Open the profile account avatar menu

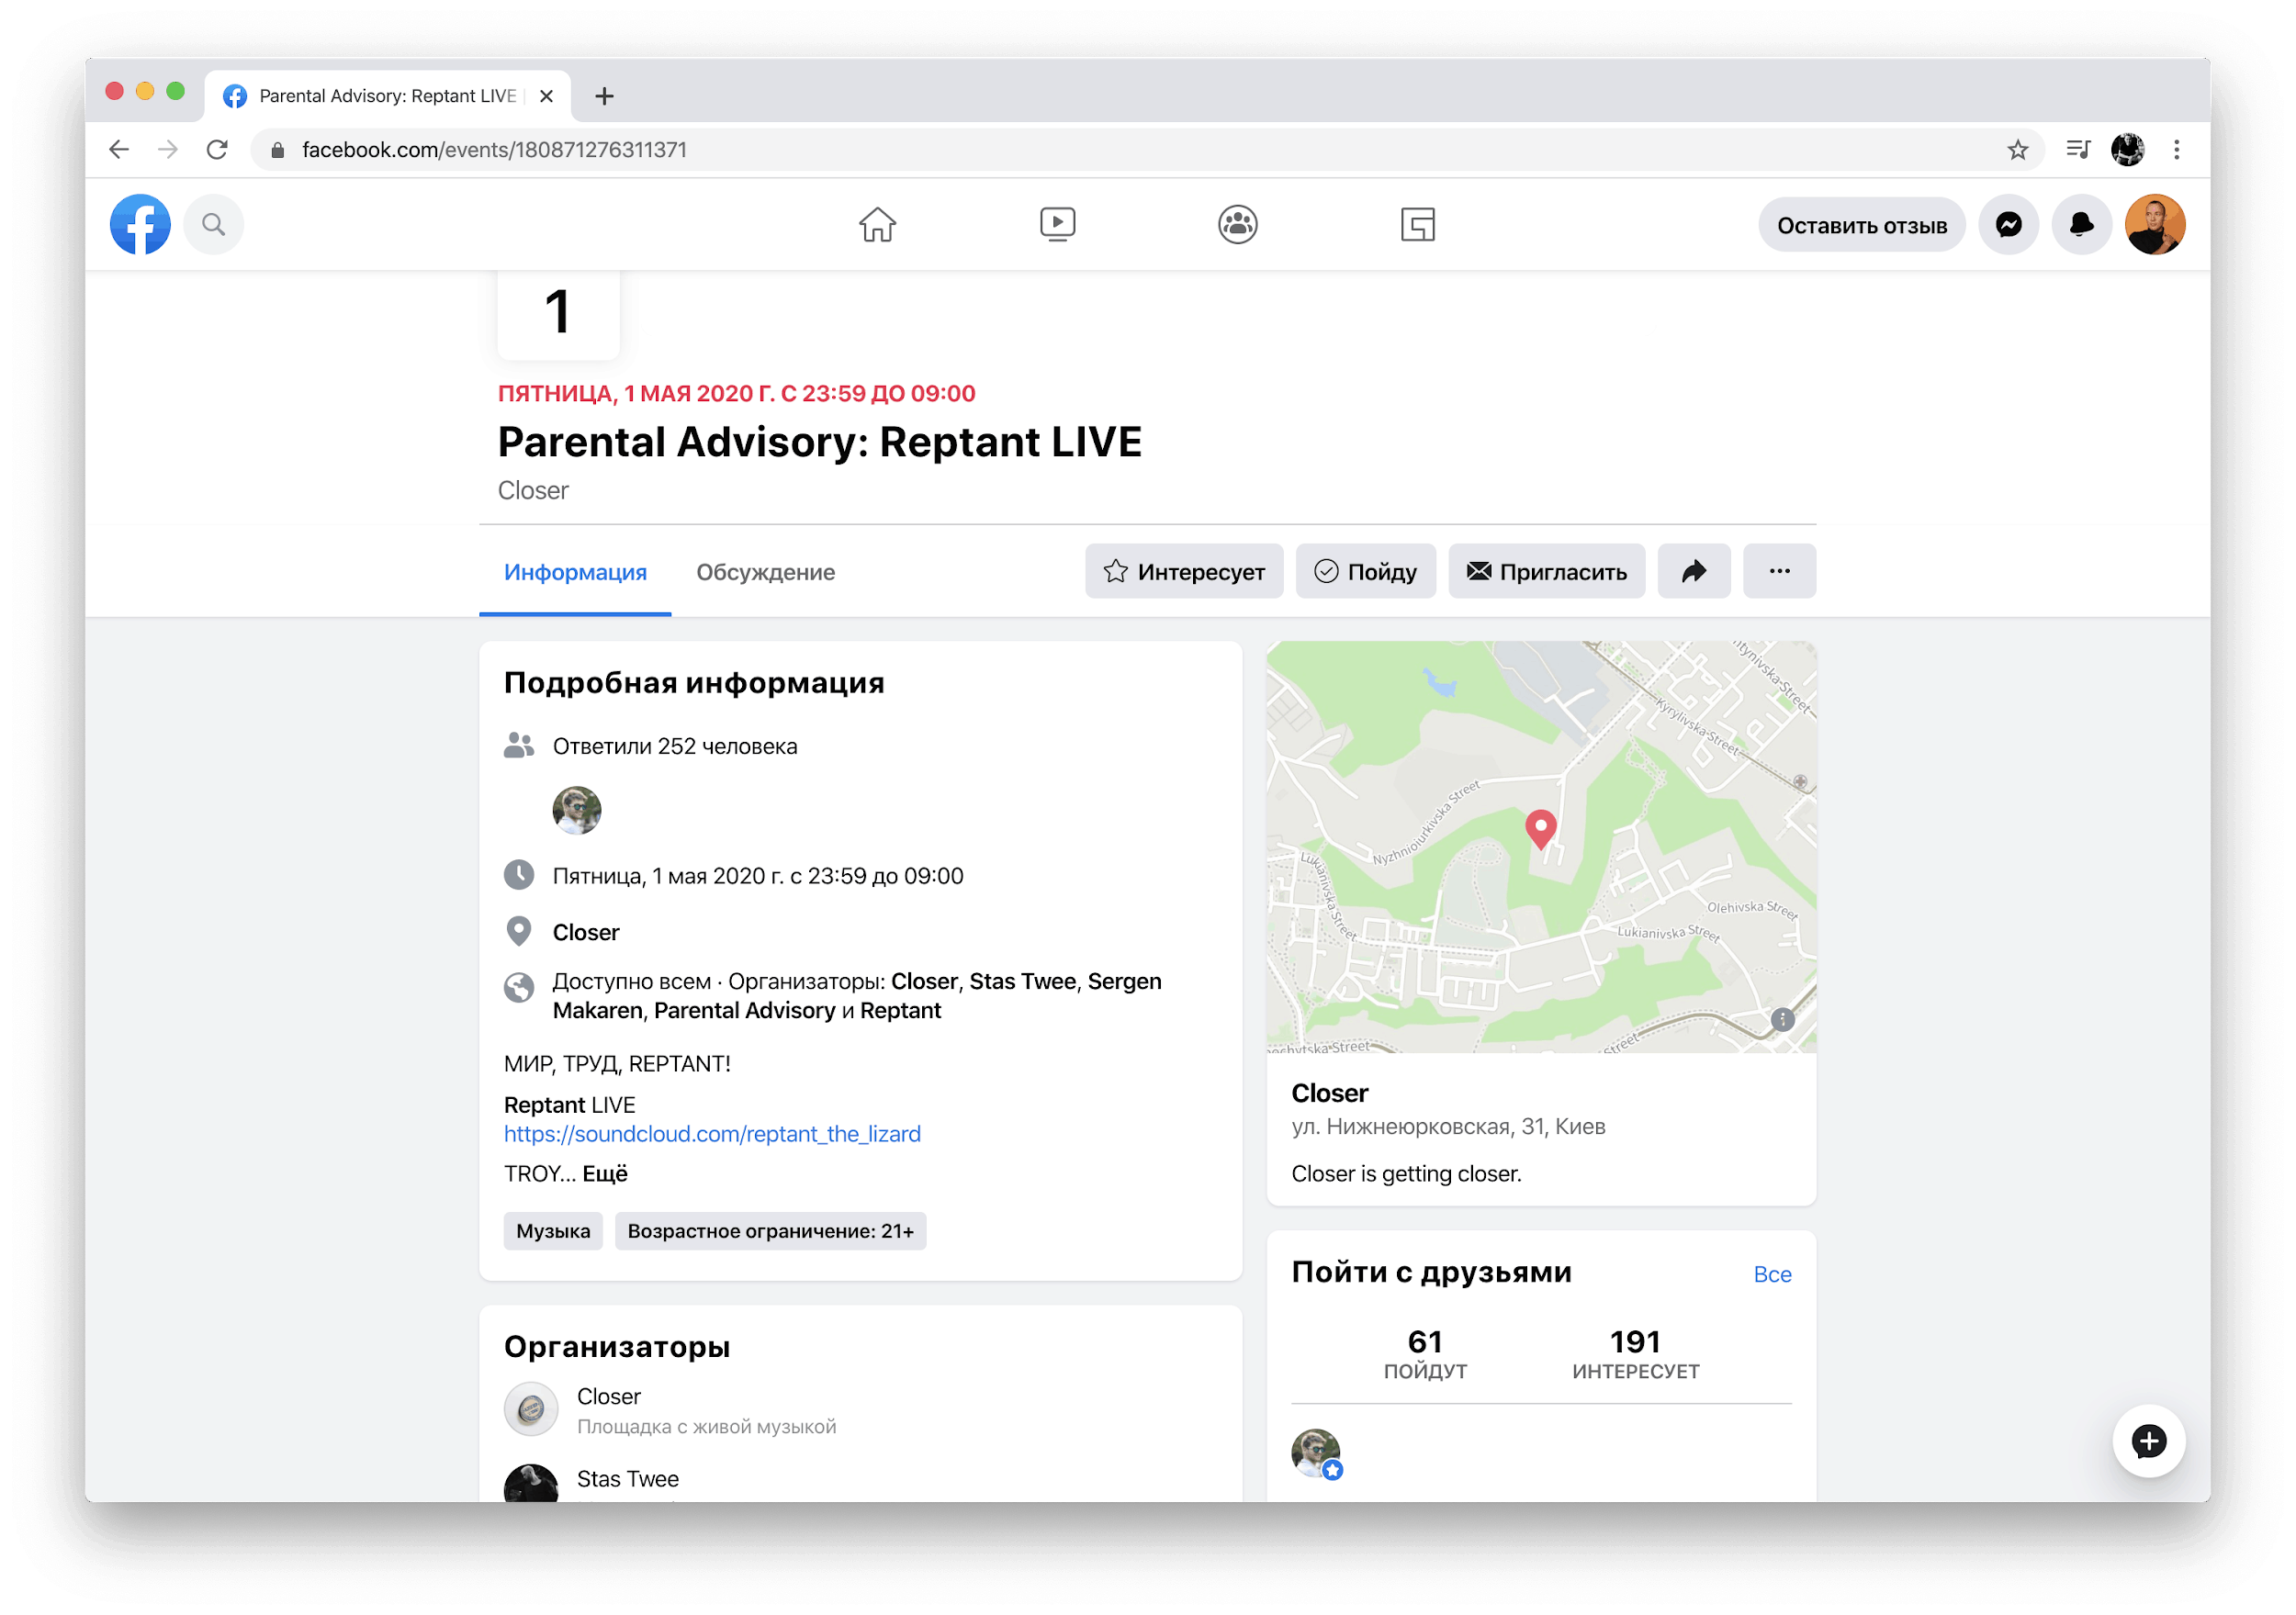[2155, 225]
